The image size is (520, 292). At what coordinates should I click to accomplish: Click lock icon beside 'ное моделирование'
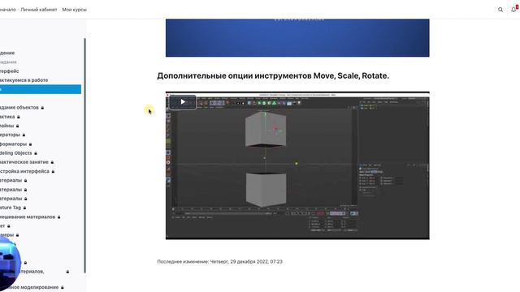click(x=62, y=287)
